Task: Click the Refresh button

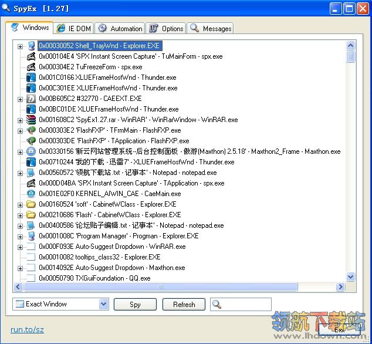Action: pyautogui.click(x=184, y=304)
